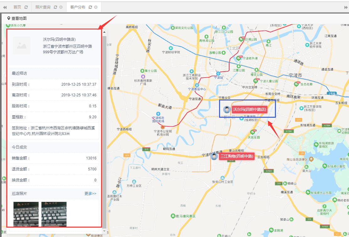
Task: Click the red 三江购物(四明中路) map label
Action: click(237, 156)
